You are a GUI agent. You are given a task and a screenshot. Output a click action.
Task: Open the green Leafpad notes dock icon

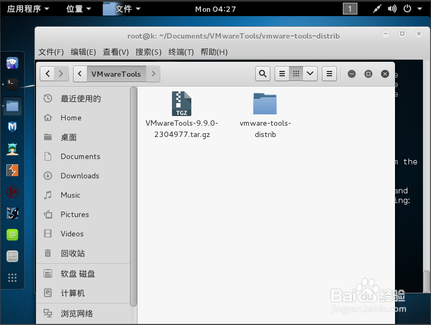click(12, 235)
